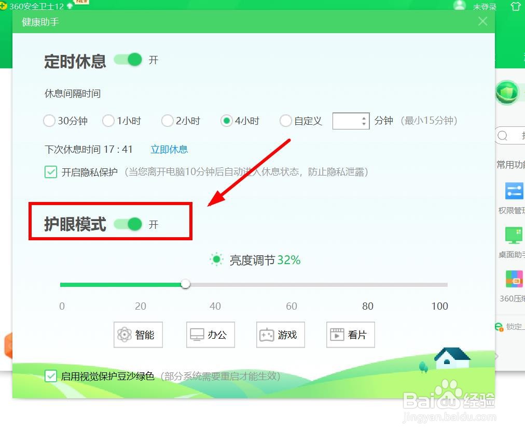The width and height of the screenshot is (525, 435).
Task: Uncheck 开启隐私保护
Action: (50, 172)
